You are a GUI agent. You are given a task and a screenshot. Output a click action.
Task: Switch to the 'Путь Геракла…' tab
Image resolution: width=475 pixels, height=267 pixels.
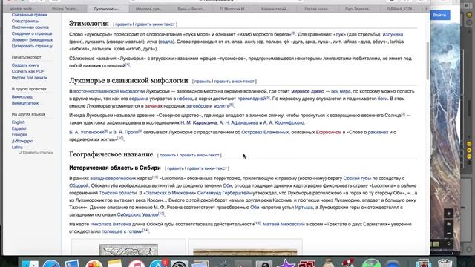coord(358,9)
